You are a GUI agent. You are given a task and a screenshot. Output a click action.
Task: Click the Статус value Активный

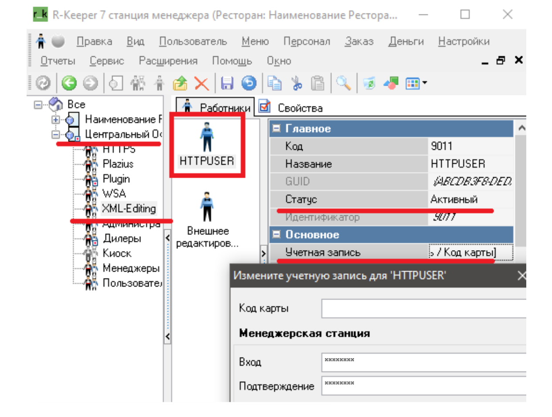(471, 199)
